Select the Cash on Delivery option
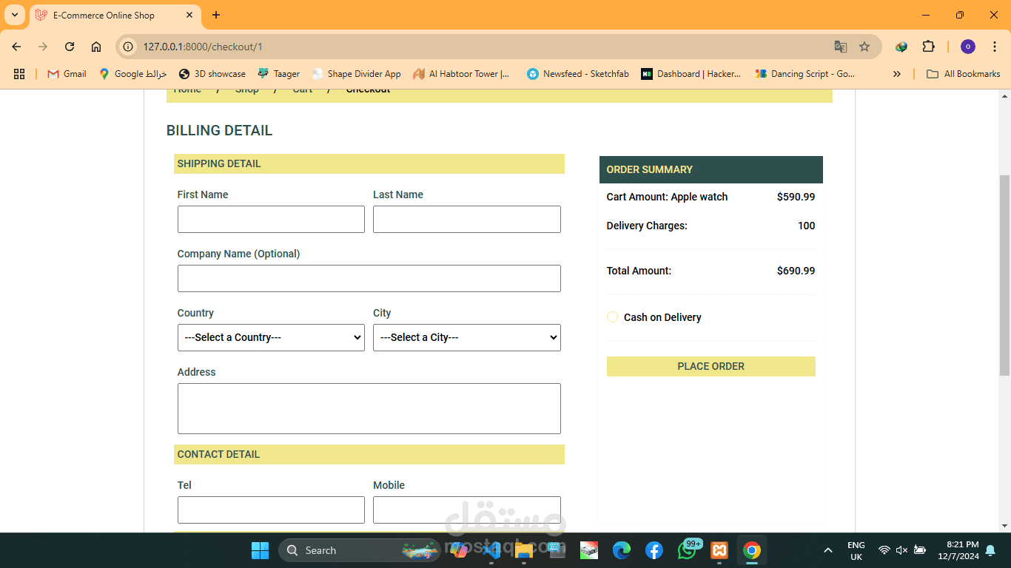This screenshot has width=1011, height=568. 612,317
